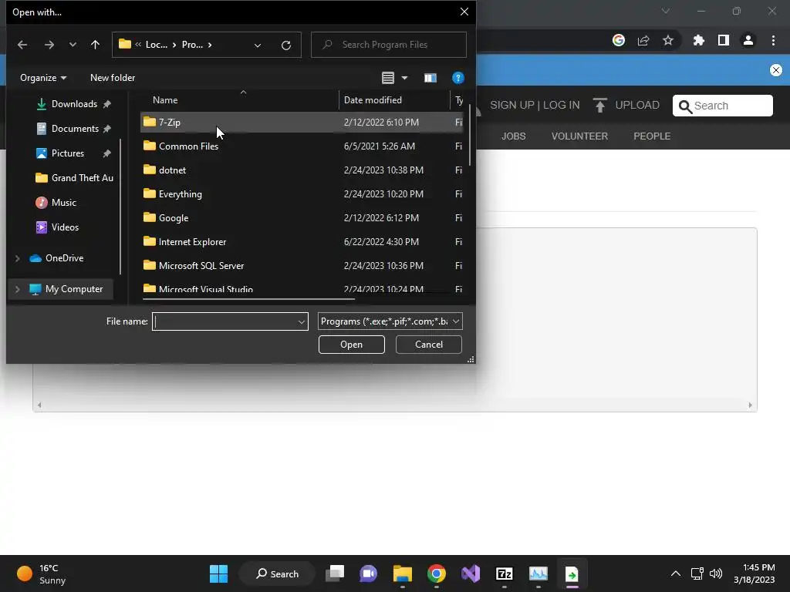
Task: Select Pictures in the navigation pane
Action: 68,153
